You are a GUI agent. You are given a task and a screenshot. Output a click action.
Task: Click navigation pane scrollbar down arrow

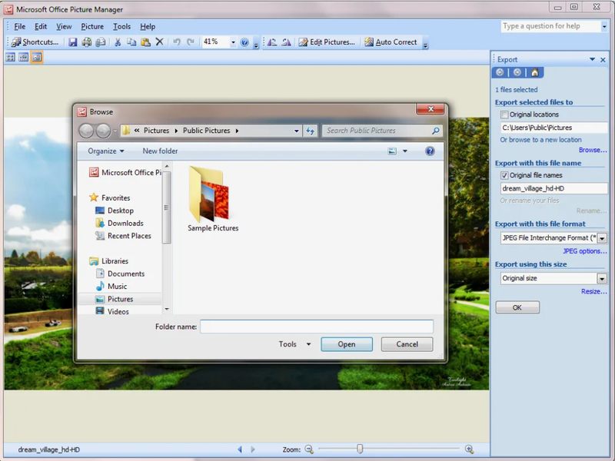pyautogui.click(x=167, y=310)
